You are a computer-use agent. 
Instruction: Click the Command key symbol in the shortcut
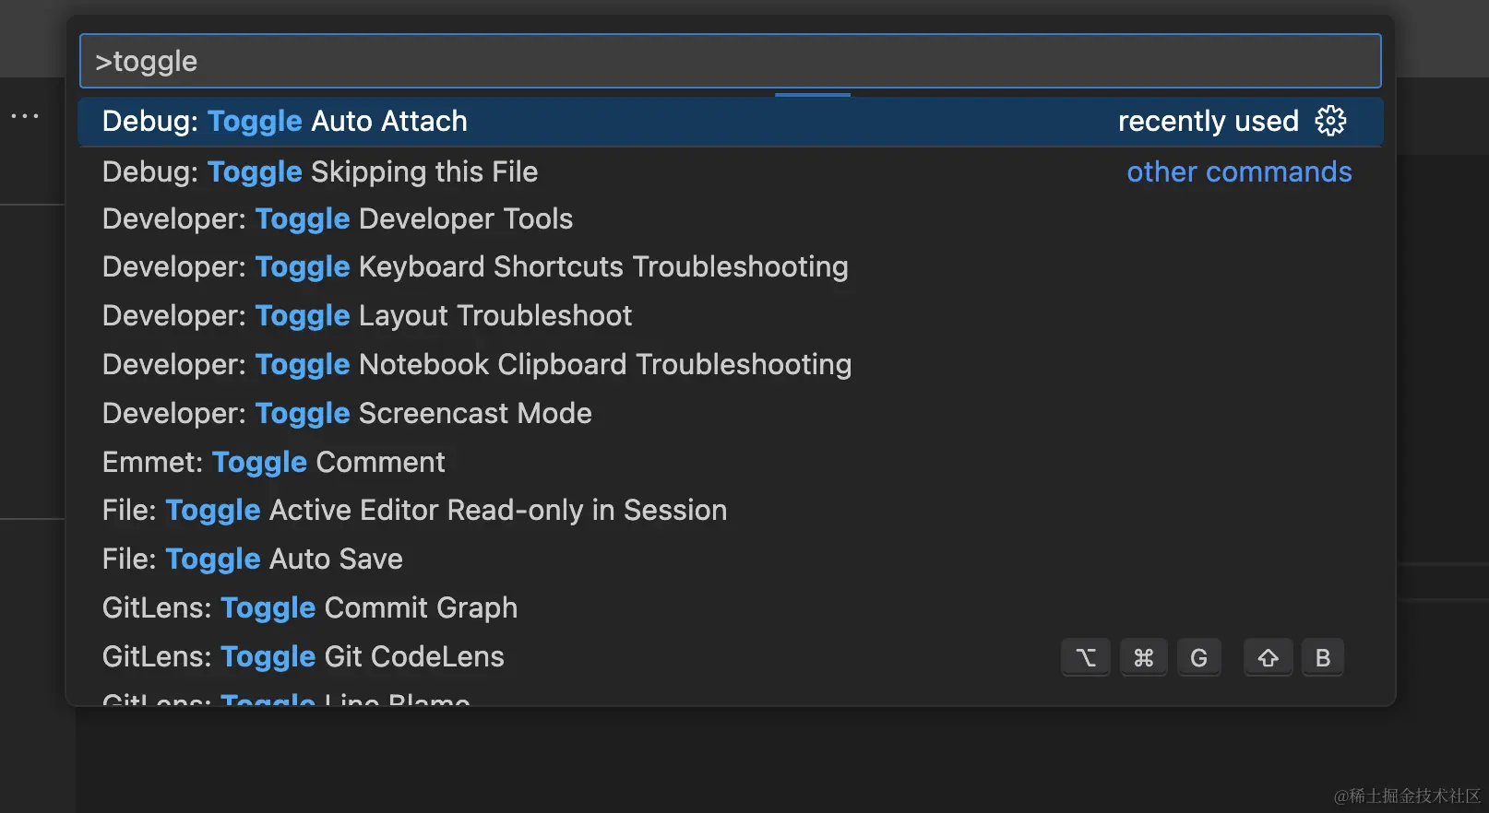point(1143,658)
